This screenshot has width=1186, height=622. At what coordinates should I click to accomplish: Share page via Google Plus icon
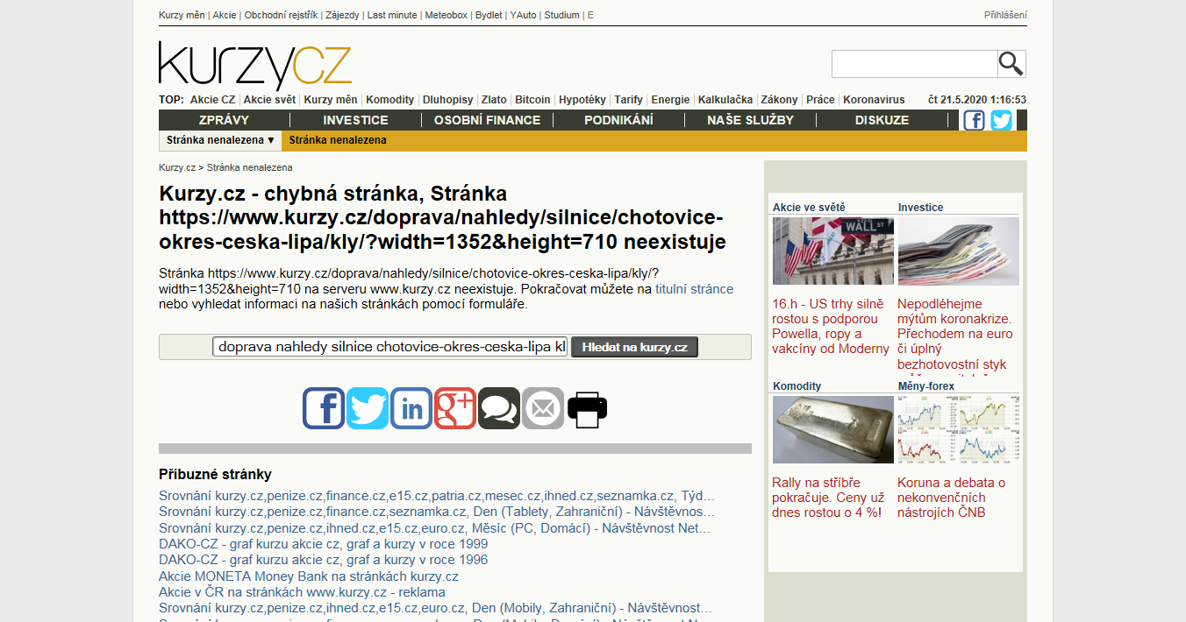coord(455,408)
